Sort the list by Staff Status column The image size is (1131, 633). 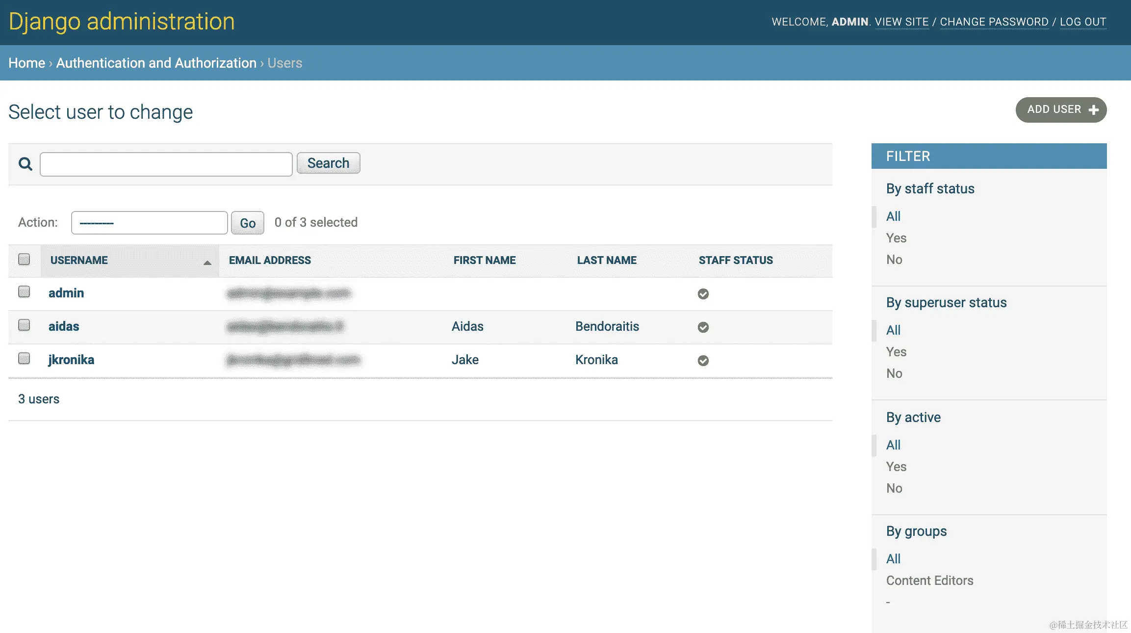coord(735,261)
